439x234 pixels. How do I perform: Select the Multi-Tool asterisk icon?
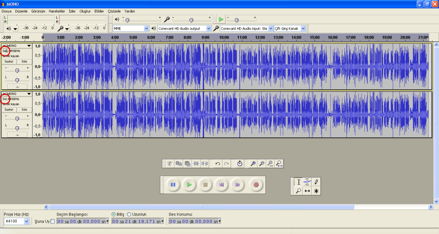click(x=316, y=191)
